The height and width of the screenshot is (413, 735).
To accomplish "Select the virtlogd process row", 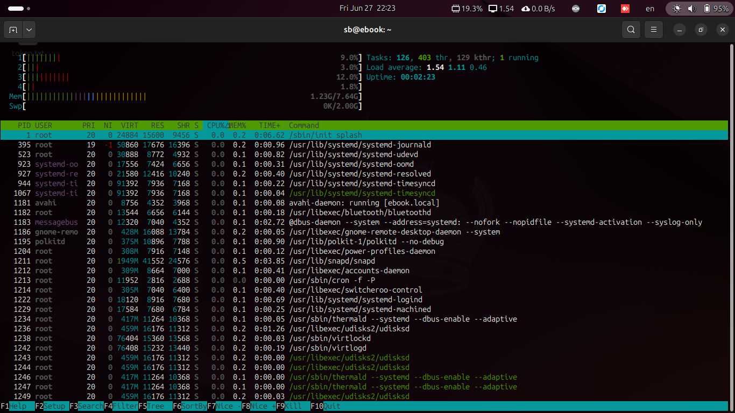I will 364,348.
